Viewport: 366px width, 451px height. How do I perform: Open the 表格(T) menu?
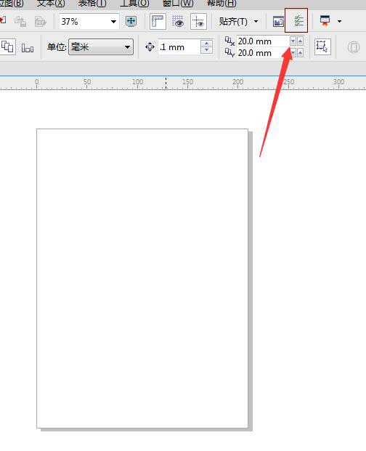(92, 3)
